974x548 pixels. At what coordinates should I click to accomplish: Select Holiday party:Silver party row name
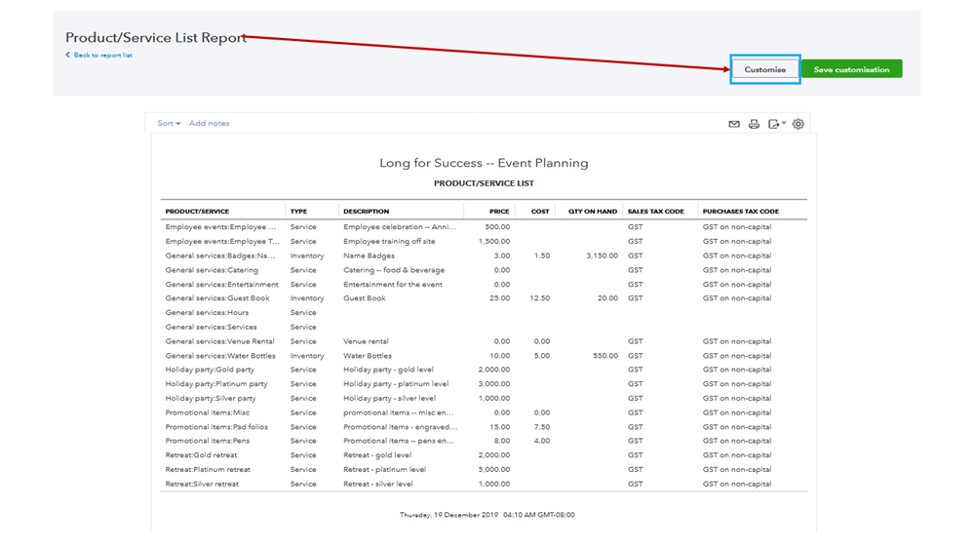coord(211,398)
